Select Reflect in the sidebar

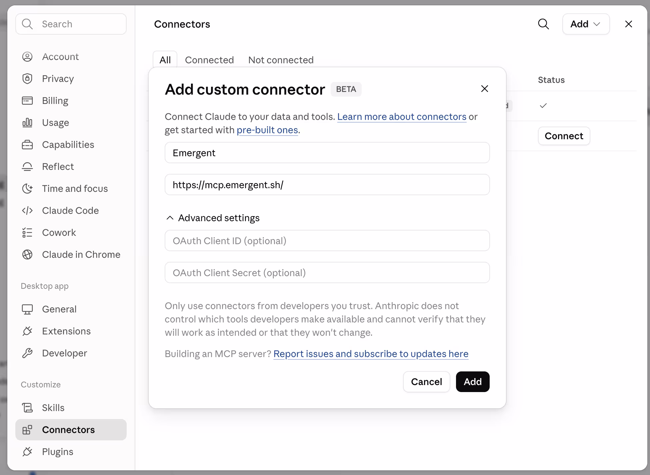71,167
